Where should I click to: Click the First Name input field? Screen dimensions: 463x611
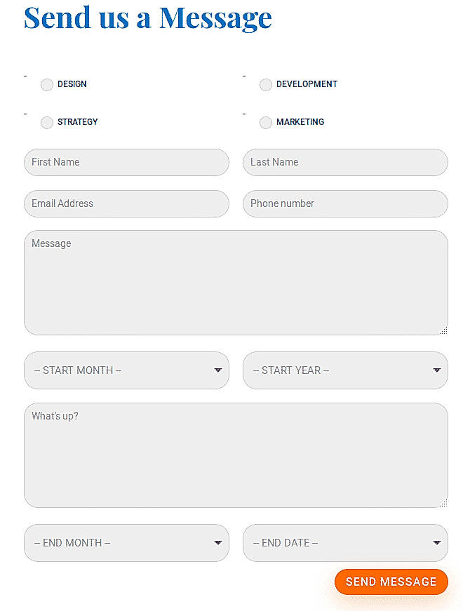pos(126,162)
